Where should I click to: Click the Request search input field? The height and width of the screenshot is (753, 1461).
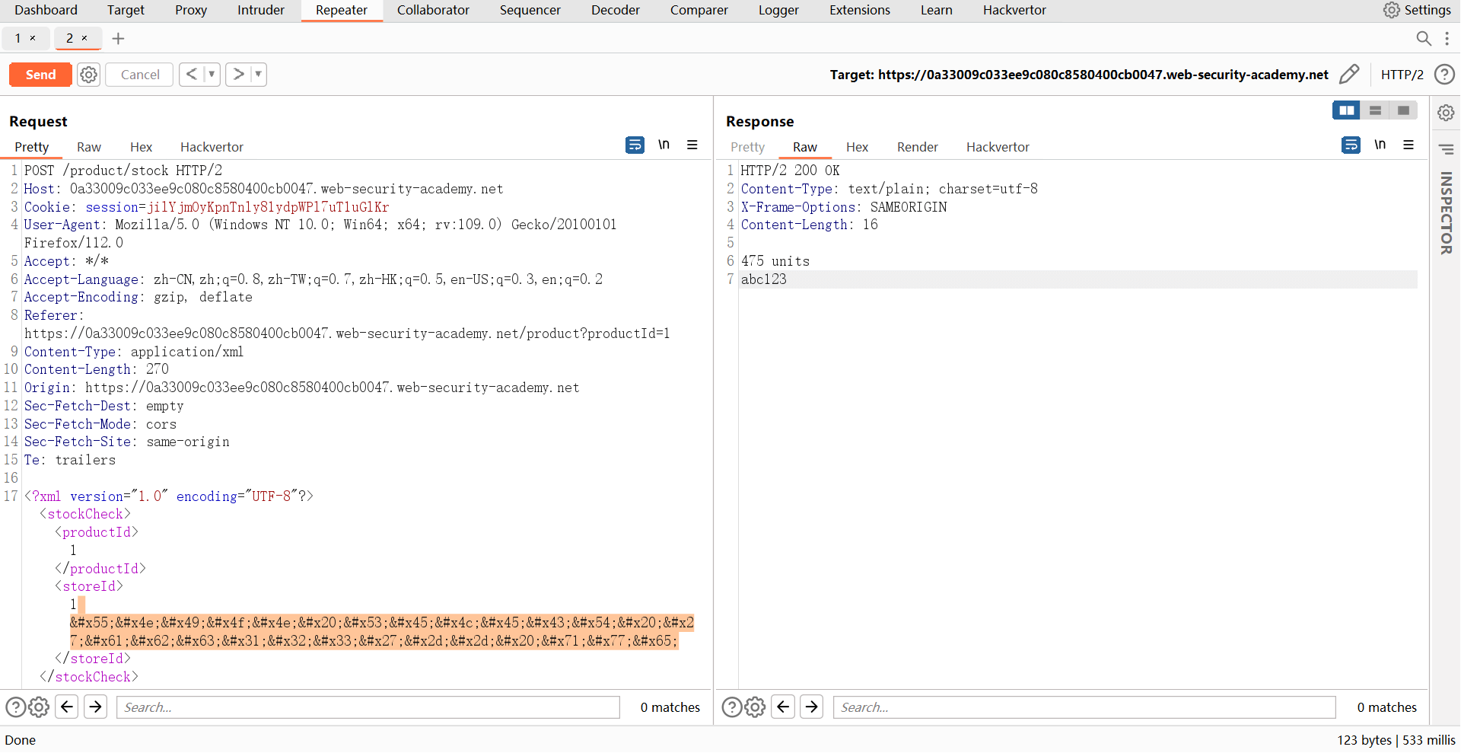(x=368, y=707)
